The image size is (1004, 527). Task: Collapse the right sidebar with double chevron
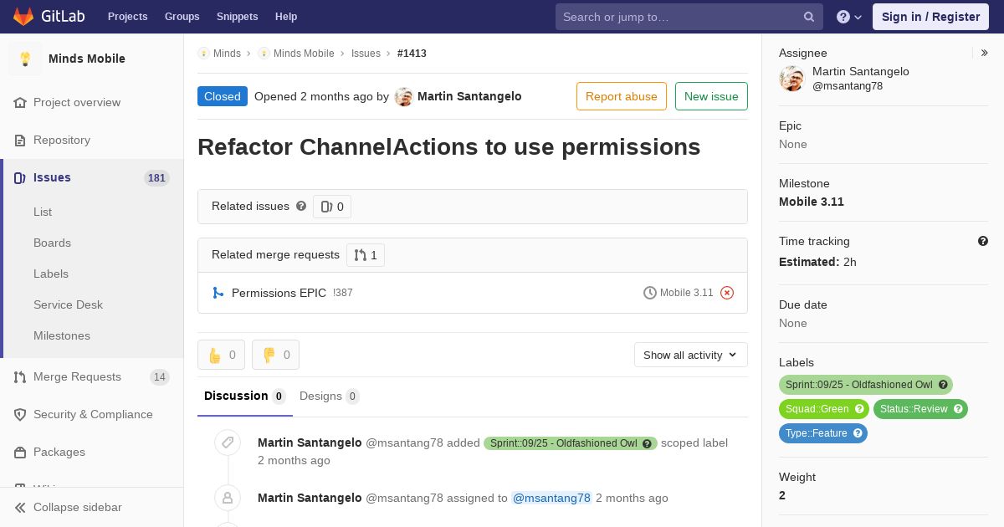tap(985, 53)
